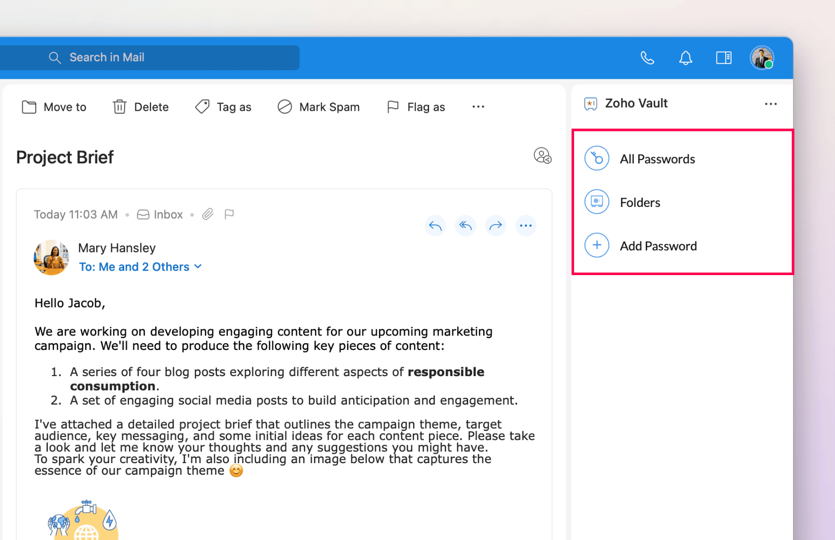Click the Project Brief subject heading
Viewport: 835px width, 540px height.
point(65,157)
